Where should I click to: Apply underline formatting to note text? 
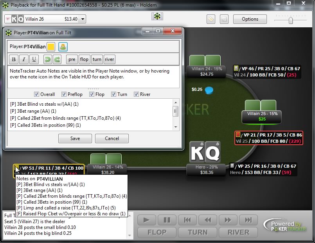coord(34,59)
